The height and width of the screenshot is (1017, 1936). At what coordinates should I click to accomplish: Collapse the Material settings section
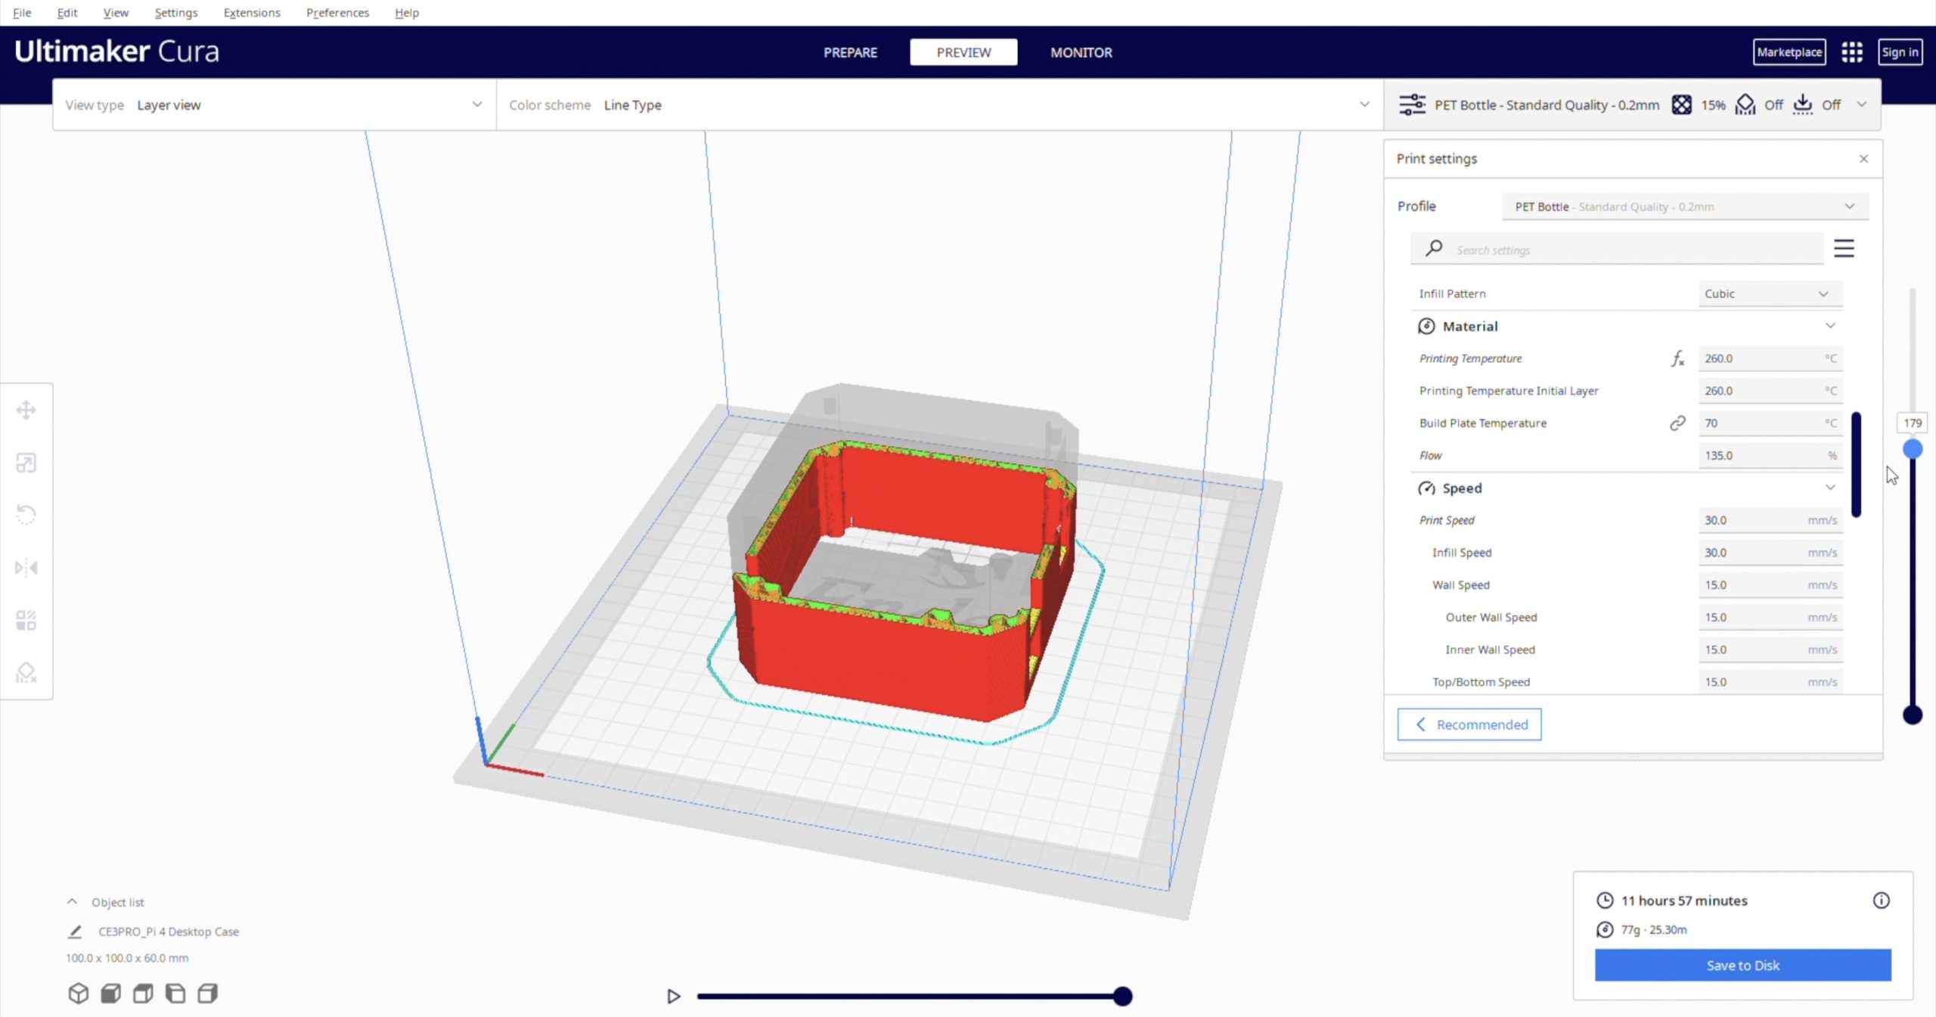pos(1830,326)
